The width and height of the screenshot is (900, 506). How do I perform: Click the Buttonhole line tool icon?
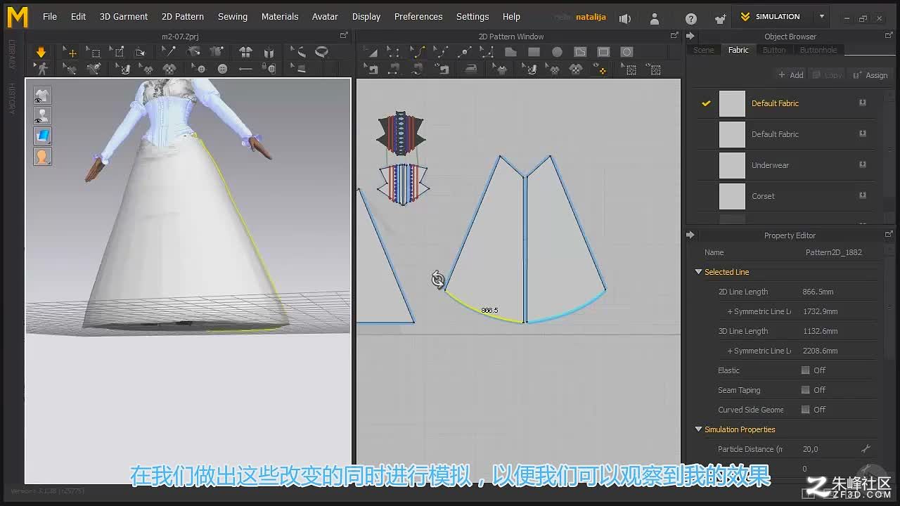[245, 68]
